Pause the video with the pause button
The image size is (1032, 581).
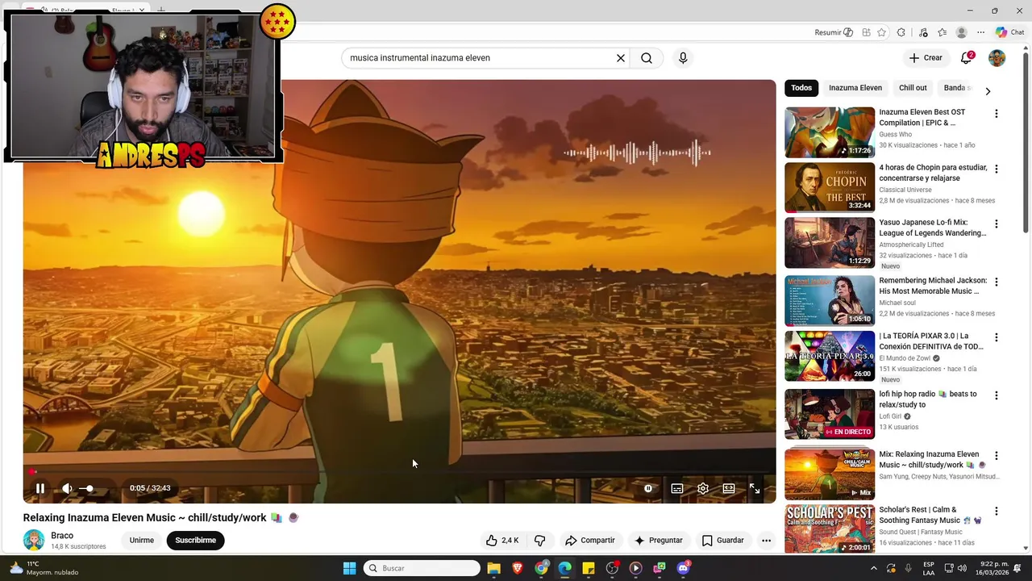pyautogui.click(x=40, y=488)
